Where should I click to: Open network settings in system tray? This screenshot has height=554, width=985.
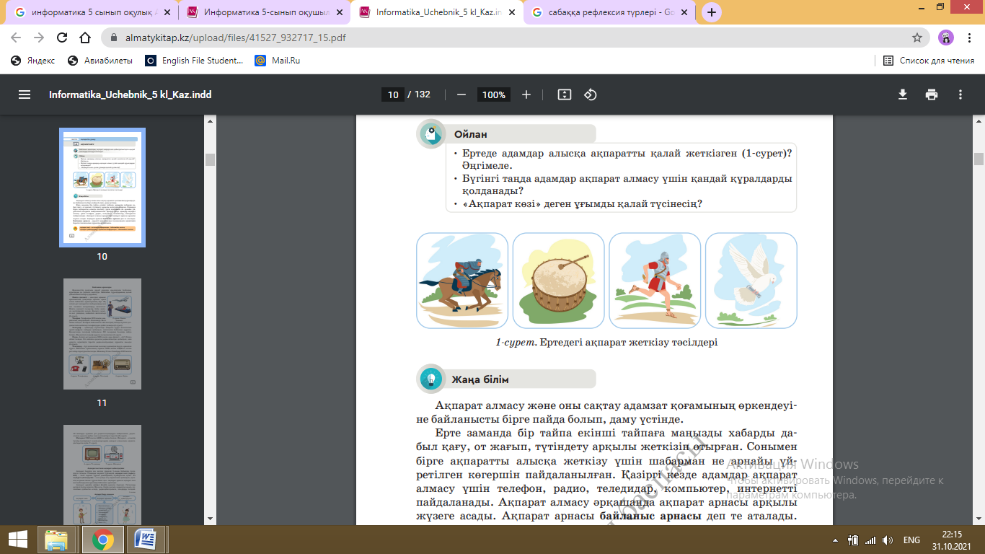pos(870,540)
